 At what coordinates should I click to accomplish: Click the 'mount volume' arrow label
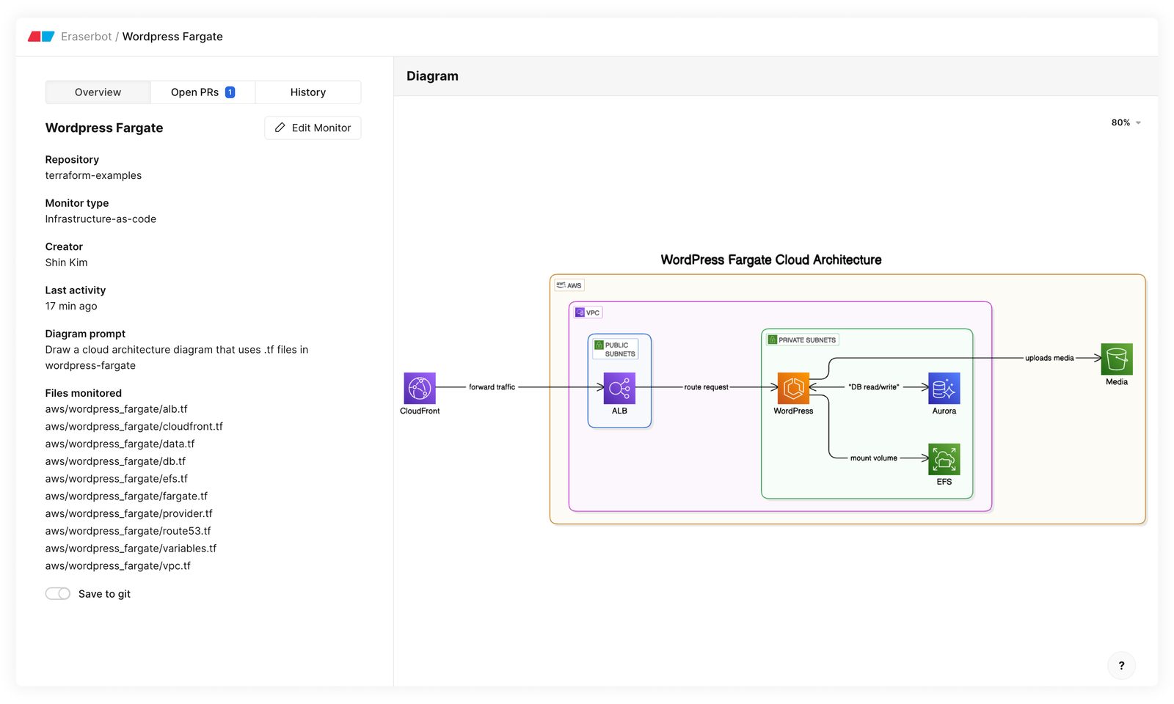point(874,458)
